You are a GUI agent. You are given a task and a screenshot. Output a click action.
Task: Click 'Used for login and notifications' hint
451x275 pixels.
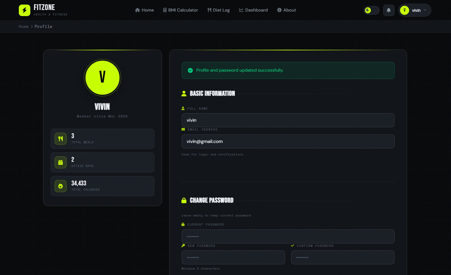[x=212, y=154]
